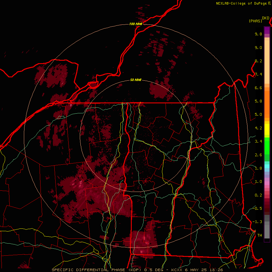Click the green segment of the color bar
The width and height of the screenshot is (272, 272).
pos(267,146)
